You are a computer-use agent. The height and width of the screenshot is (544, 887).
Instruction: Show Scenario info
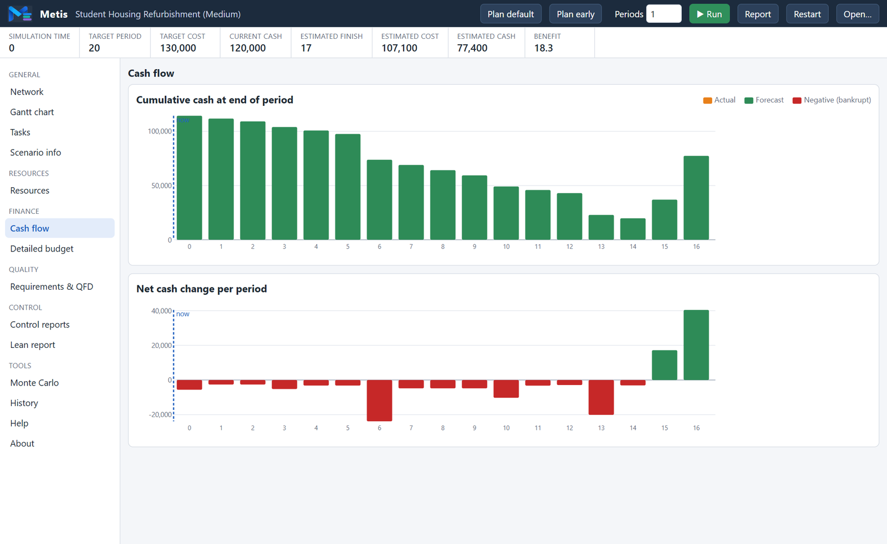click(60, 152)
